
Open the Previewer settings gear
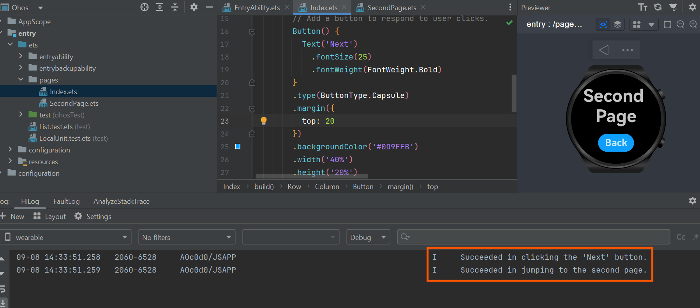click(692, 7)
